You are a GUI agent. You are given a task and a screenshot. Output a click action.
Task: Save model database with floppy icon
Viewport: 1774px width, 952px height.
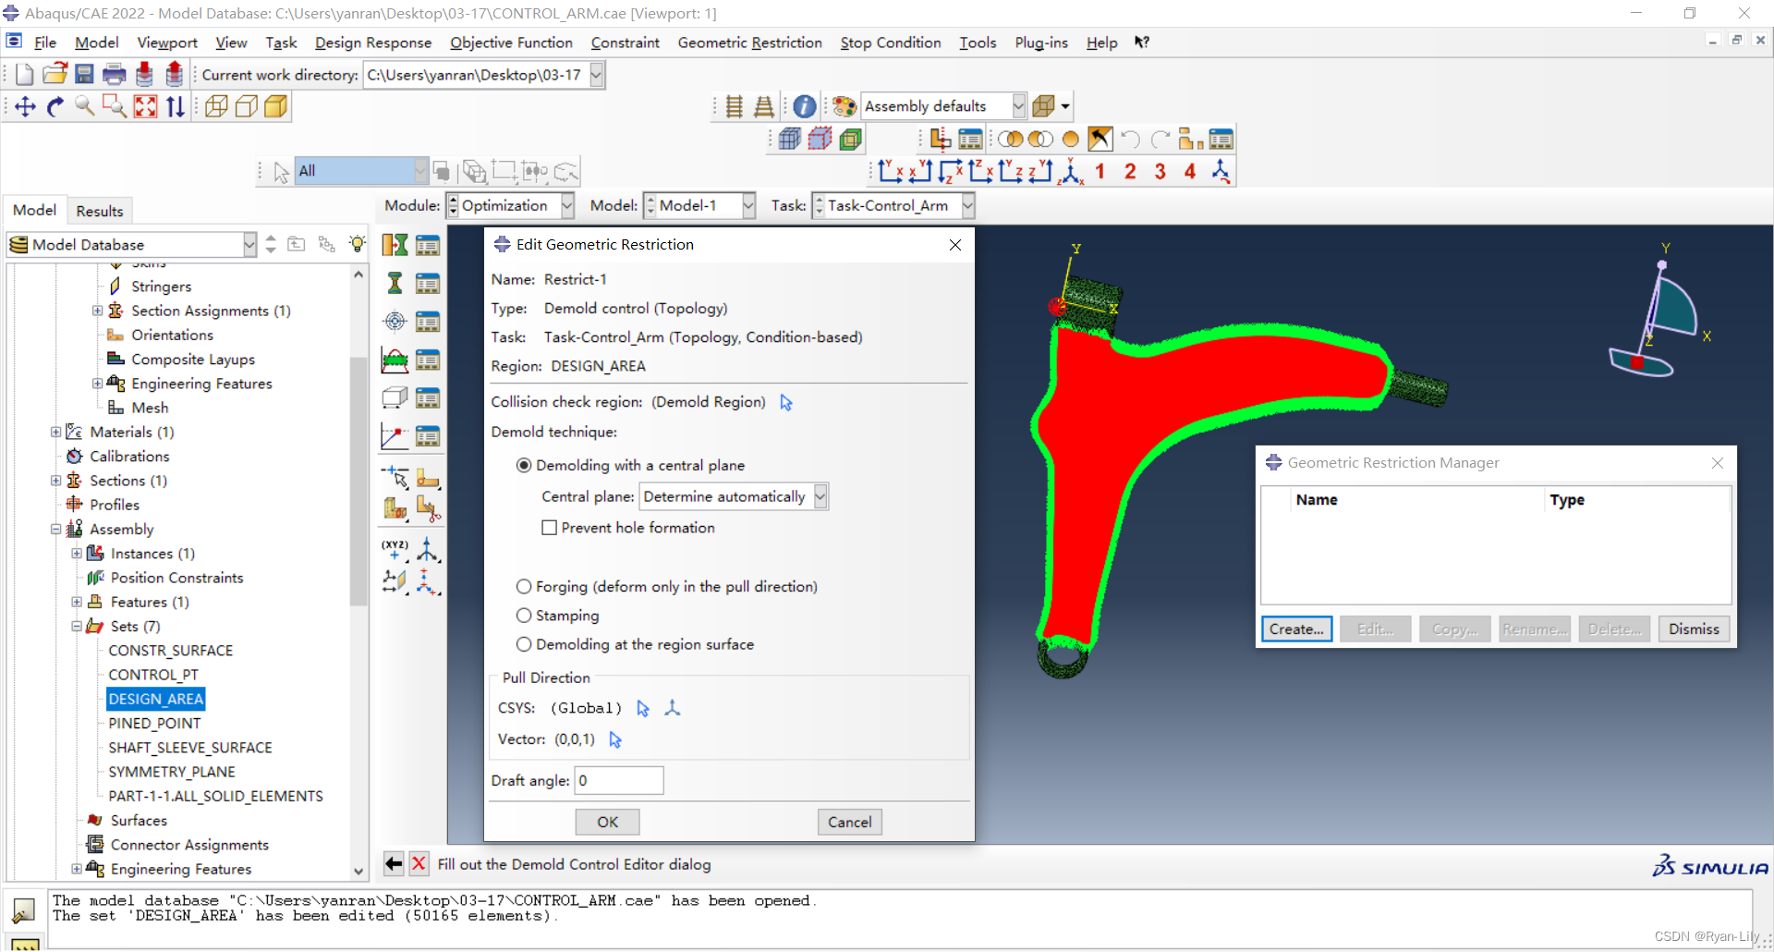(x=84, y=75)
